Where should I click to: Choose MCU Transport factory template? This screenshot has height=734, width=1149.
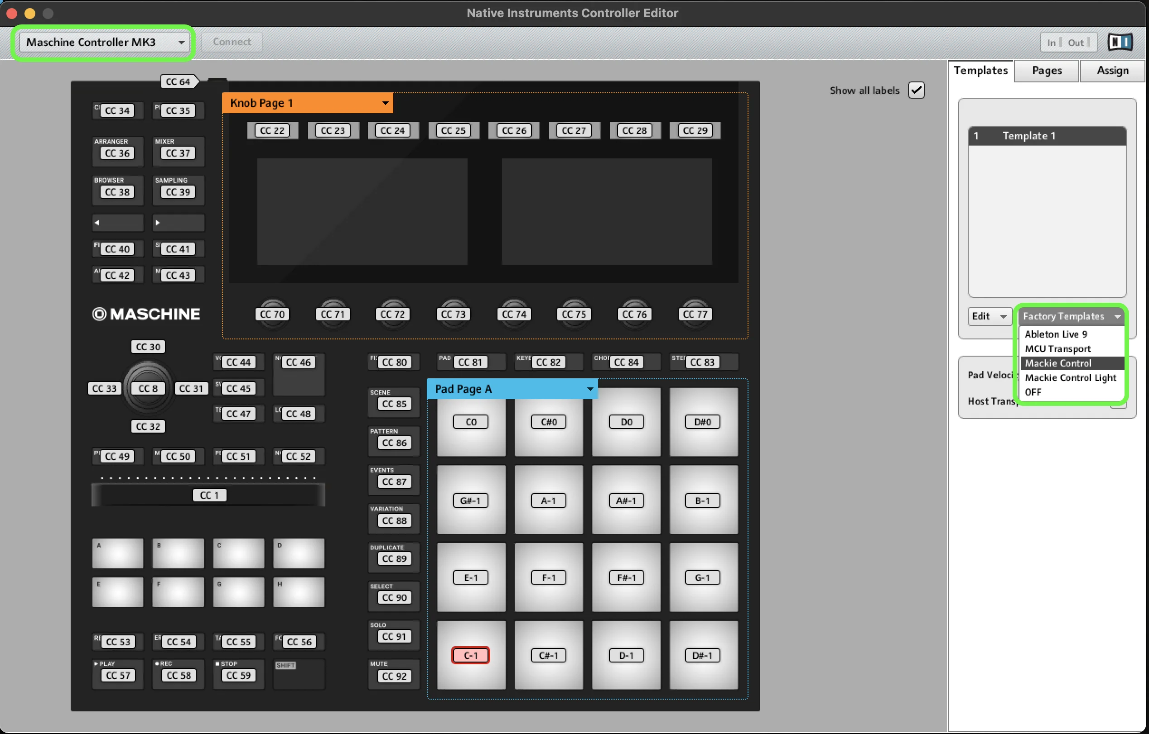tap(1071, 349)
